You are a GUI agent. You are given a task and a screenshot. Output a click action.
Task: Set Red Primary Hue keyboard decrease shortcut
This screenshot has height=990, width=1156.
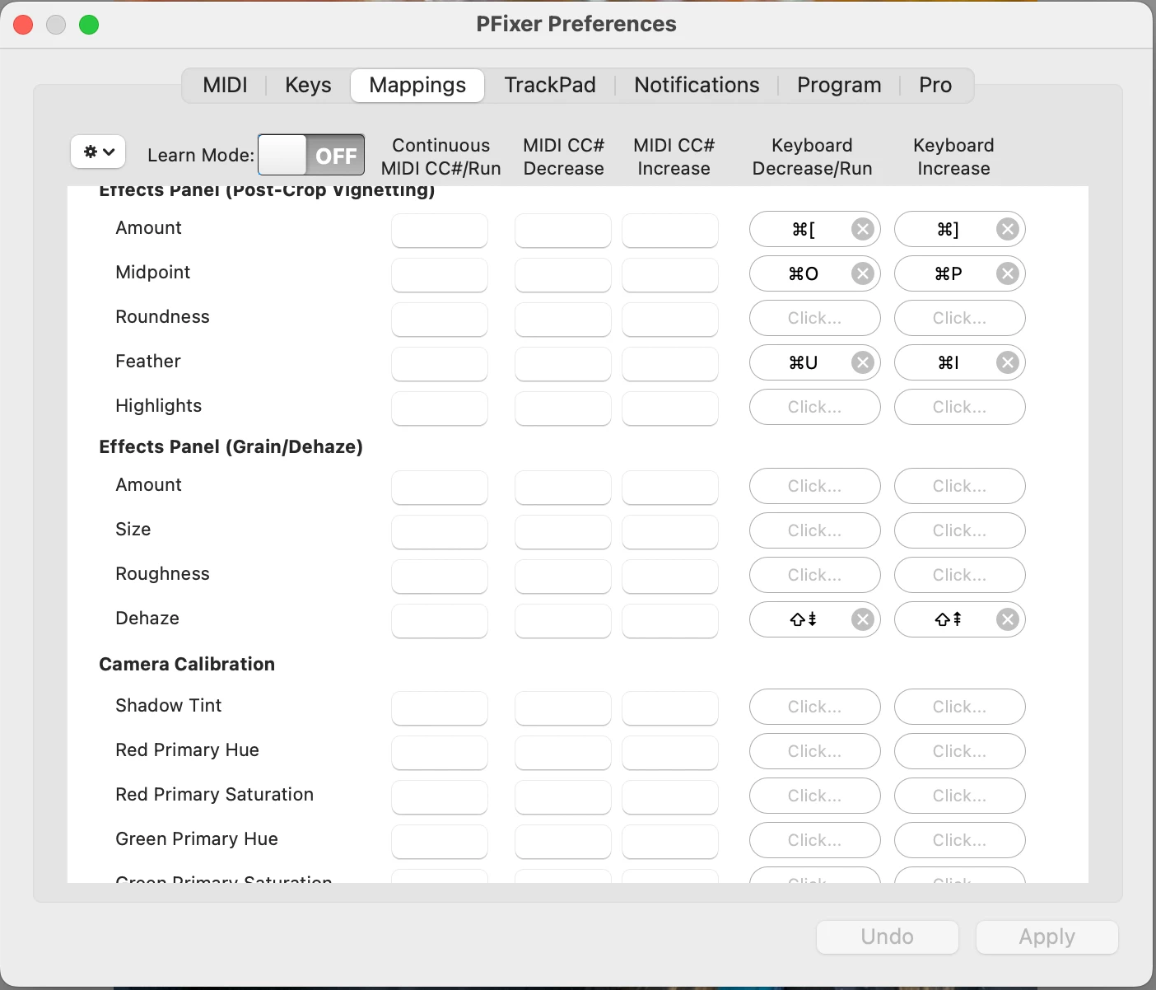point(815,752)
